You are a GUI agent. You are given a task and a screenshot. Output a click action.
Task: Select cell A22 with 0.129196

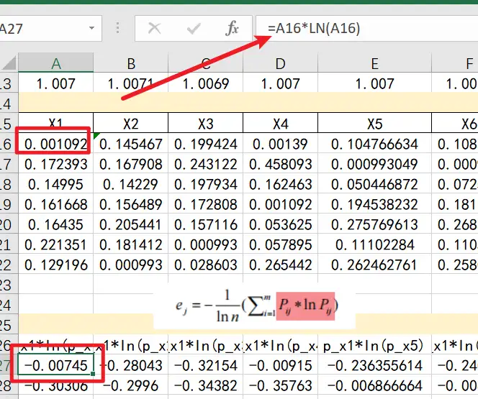(55, 265)
